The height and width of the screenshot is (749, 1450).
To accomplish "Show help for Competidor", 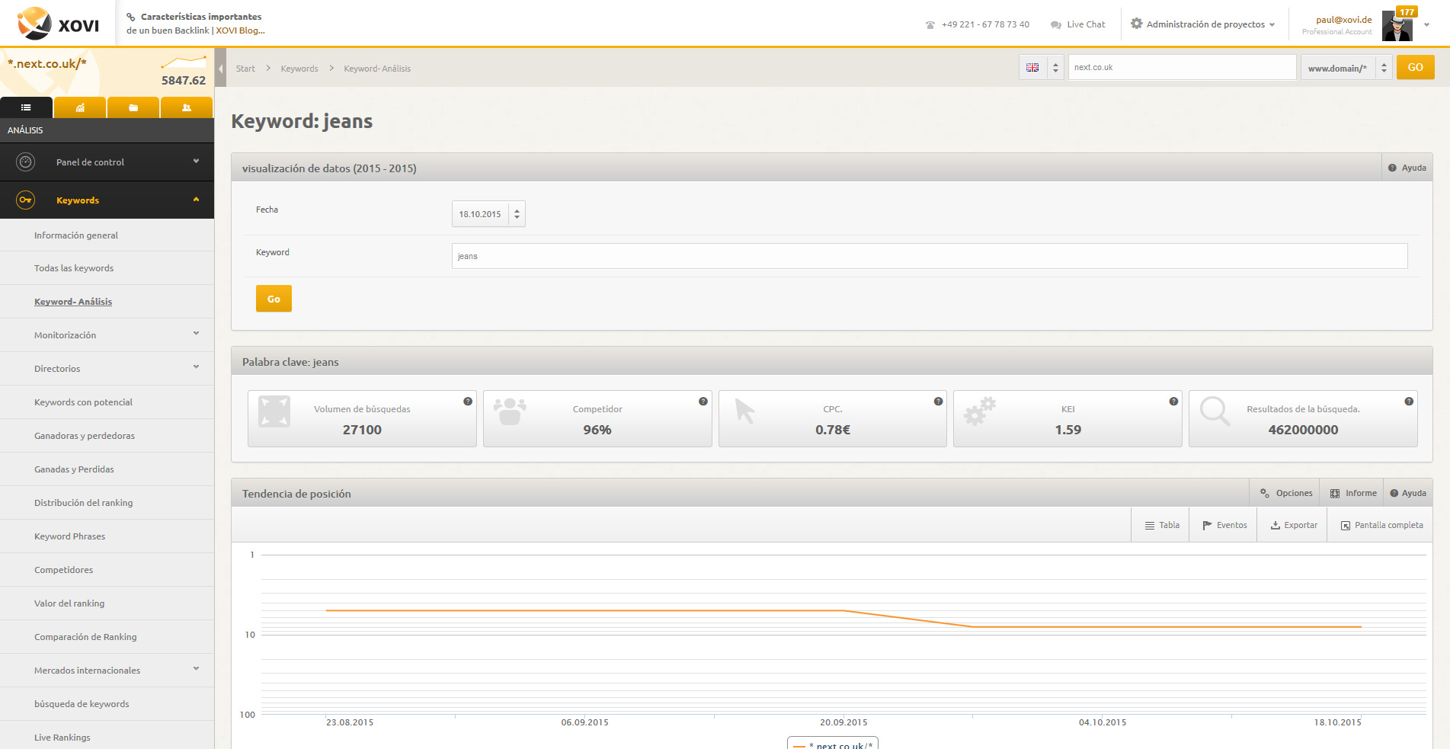I will point(703,402).
